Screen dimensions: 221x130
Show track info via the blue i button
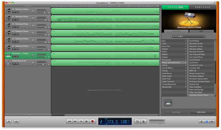click(207, 121)
